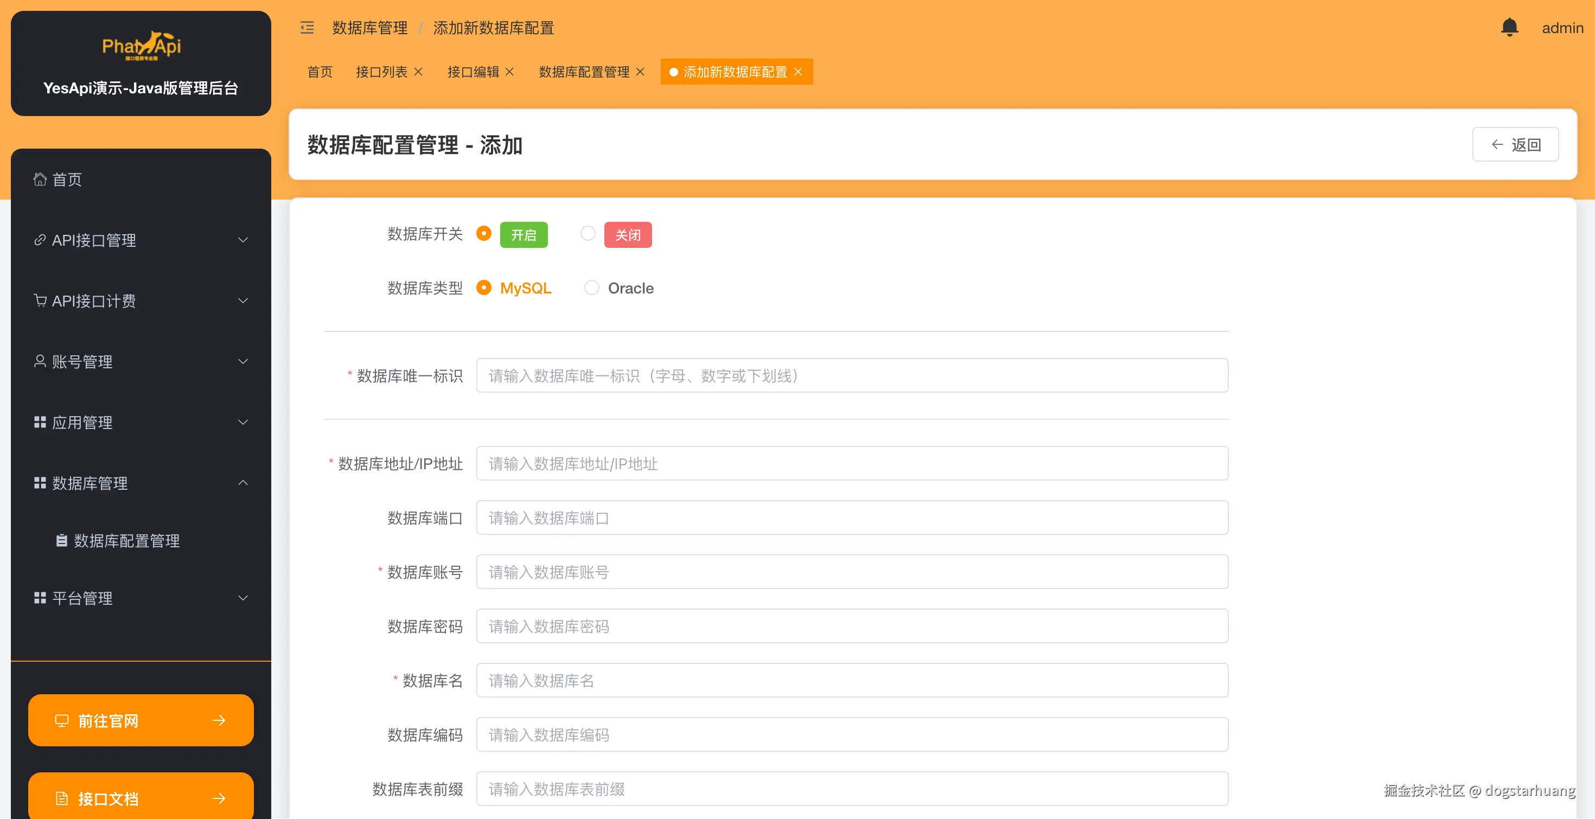This screenshot has height=819, width=1595.
Task: Open notifications bell icon
Action: (x=1509, y=27)
